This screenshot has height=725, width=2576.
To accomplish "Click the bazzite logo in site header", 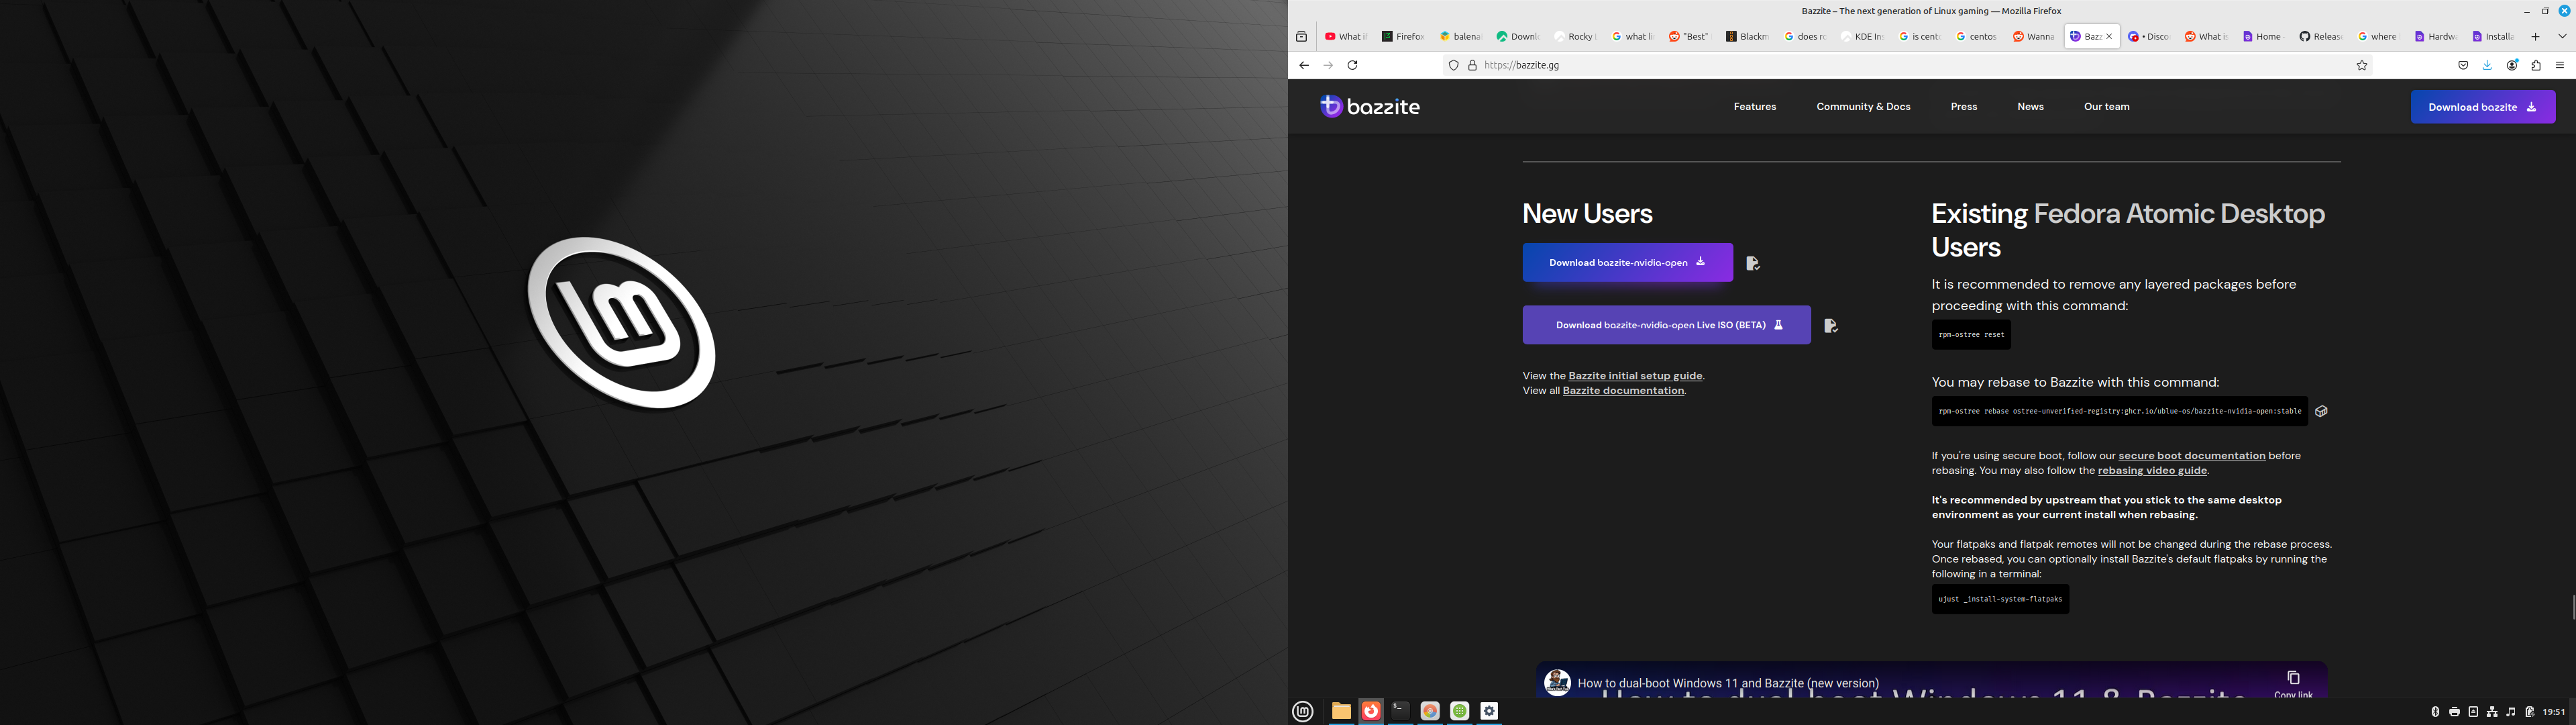I will click(x=1370, y=106).
